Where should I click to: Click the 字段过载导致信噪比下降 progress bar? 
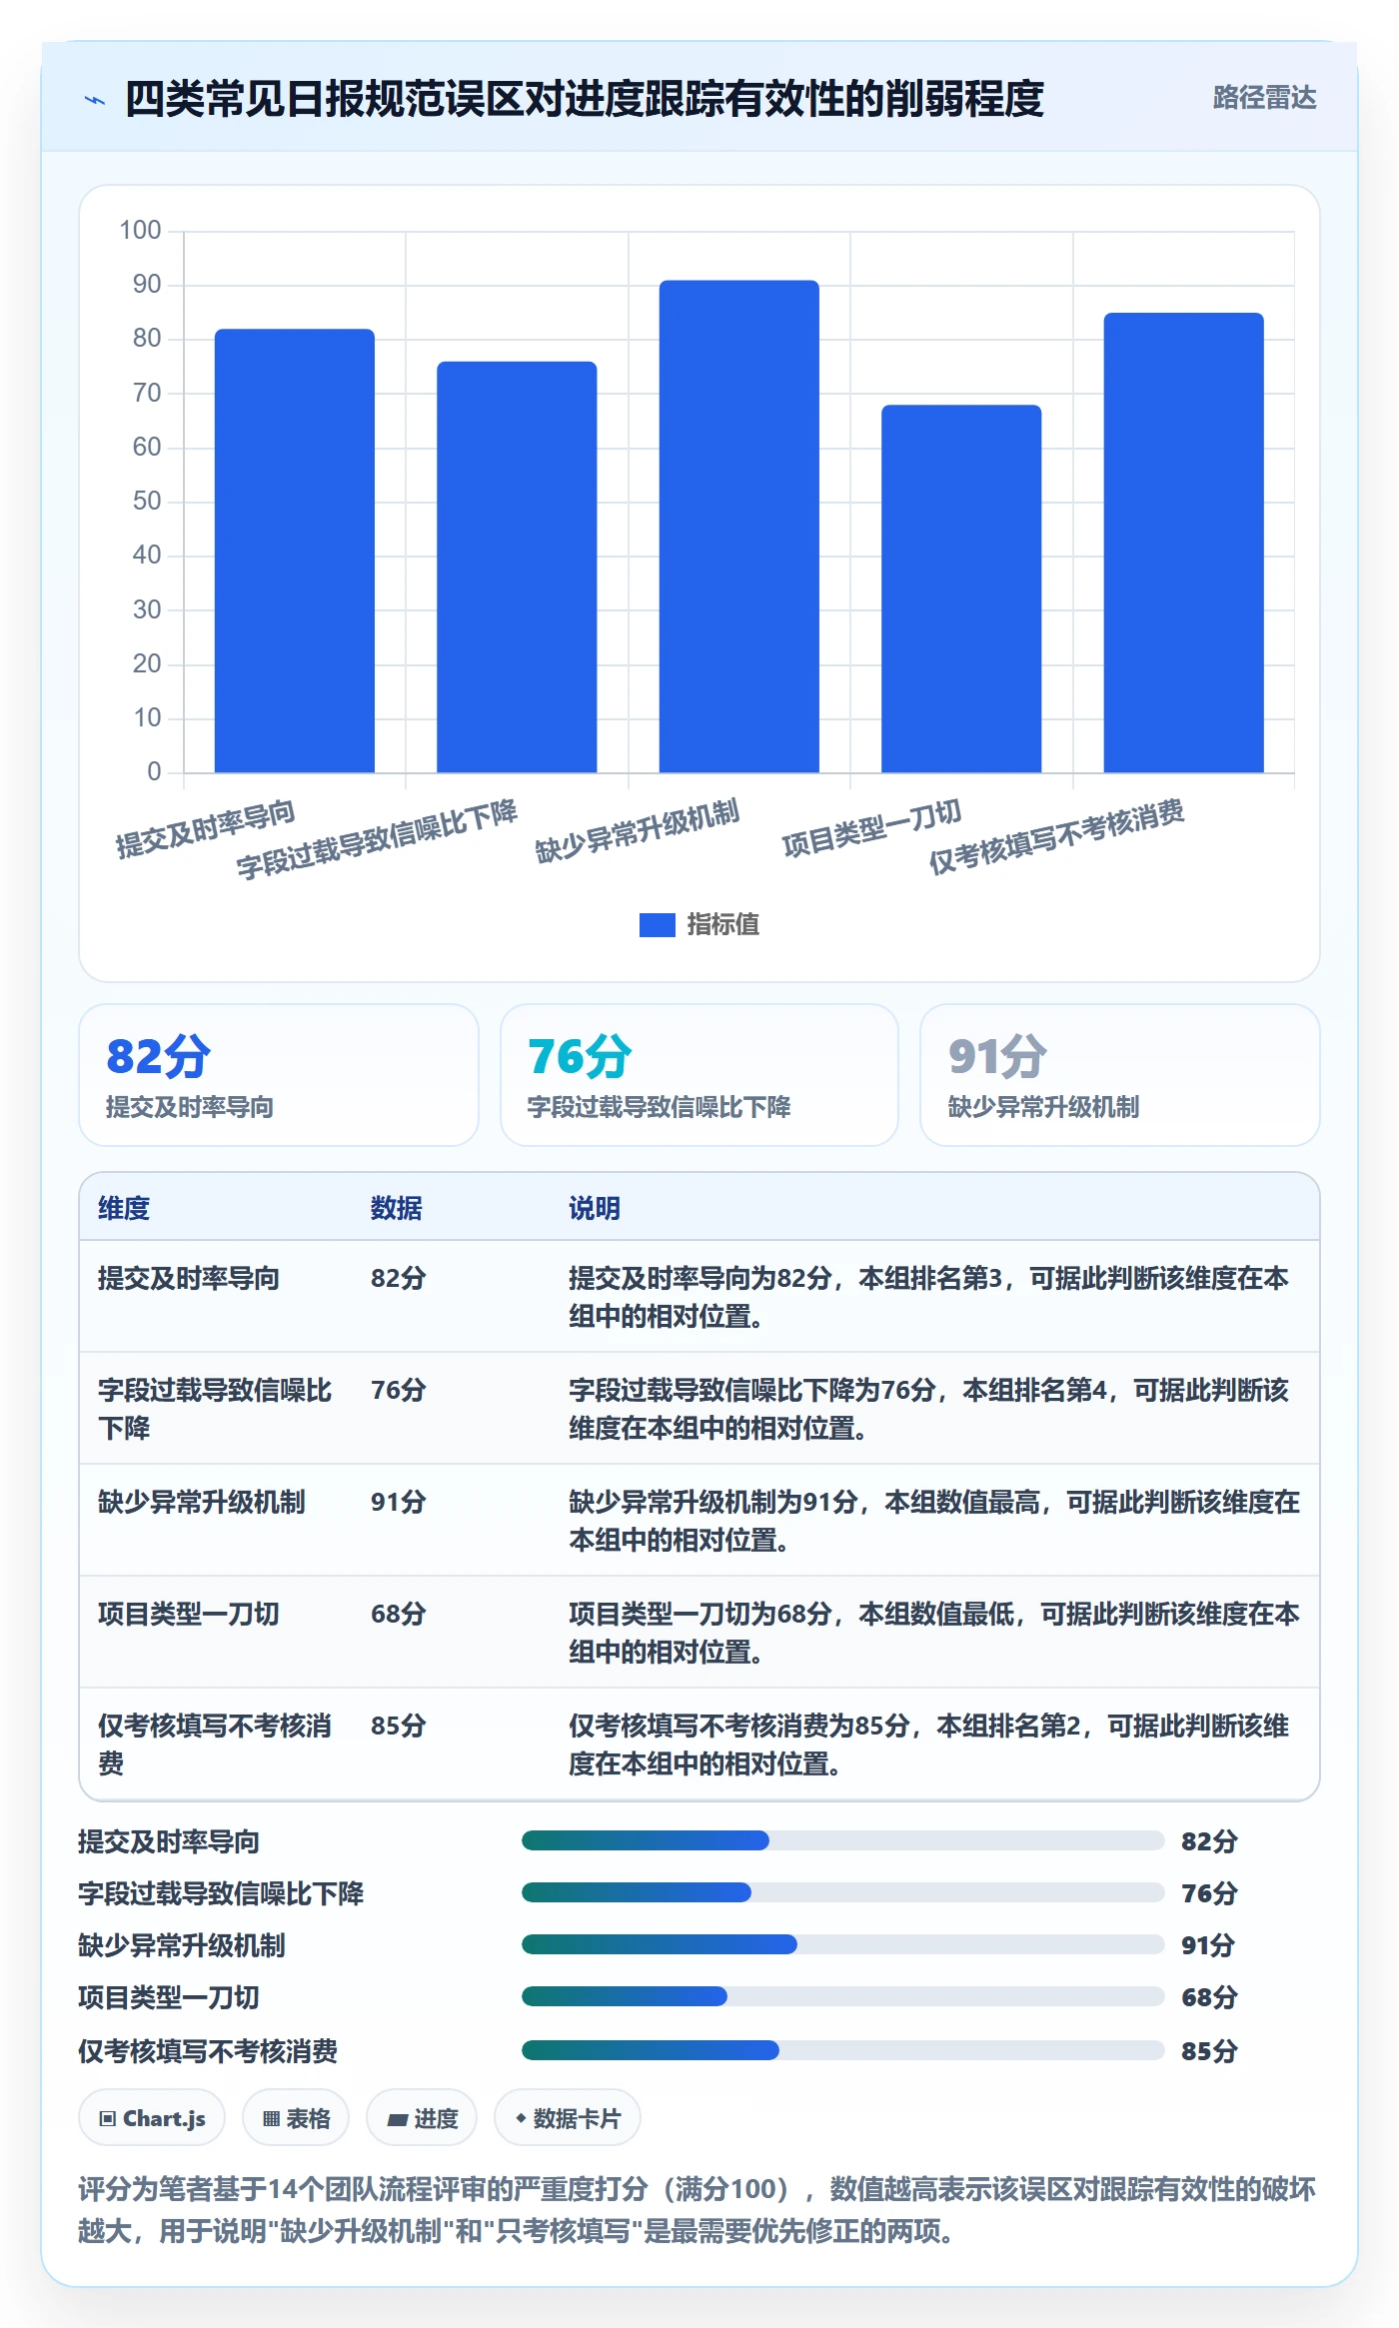843,1892
